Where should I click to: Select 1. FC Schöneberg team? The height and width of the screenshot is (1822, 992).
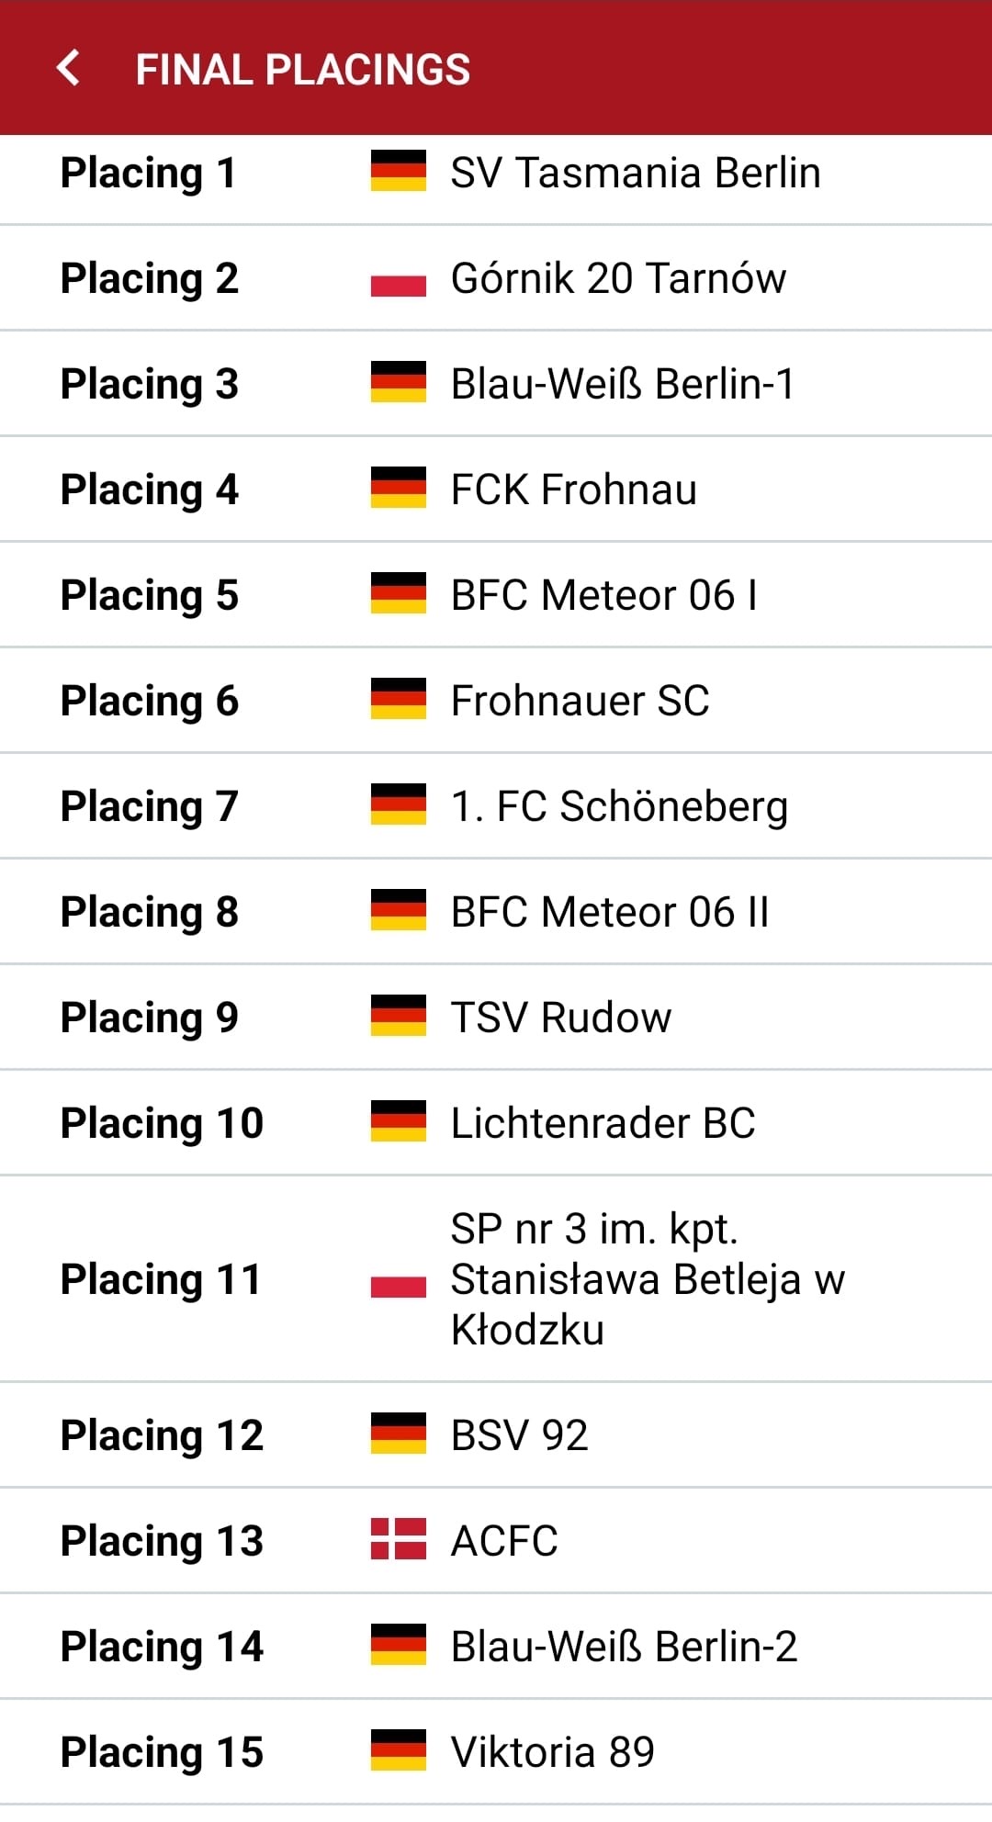pyautogui.click(x=619, y=806)
